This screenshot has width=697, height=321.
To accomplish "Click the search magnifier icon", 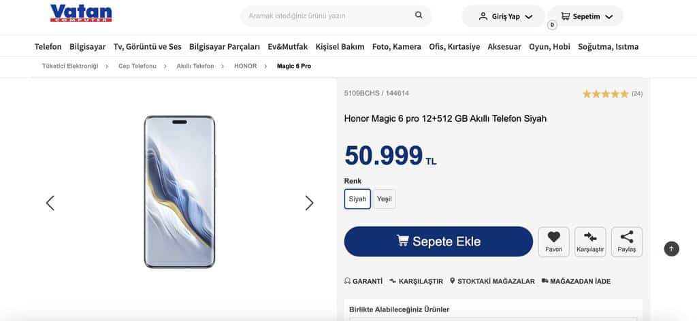I will coord(419,16).
